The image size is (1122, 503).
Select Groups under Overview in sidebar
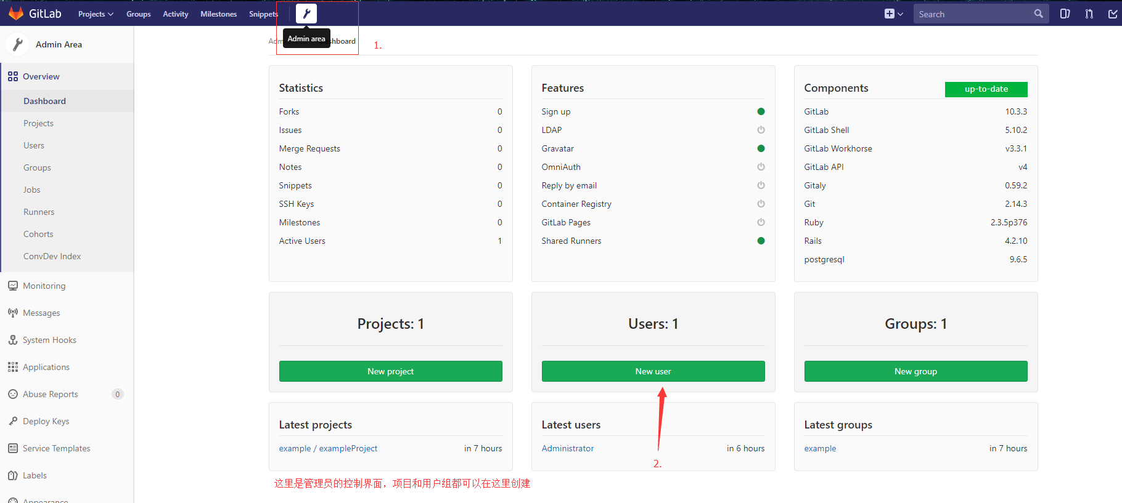coord(67,167)
